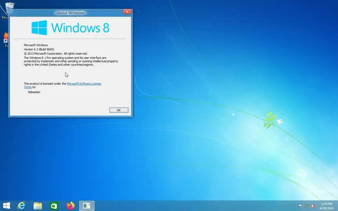Open File Explorer from the taskbar
The image size is (338, 211).
click(38, 206)
